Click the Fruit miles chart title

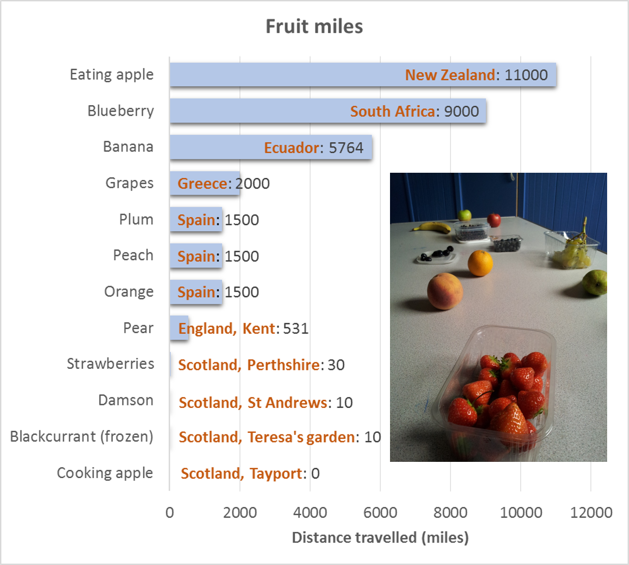pyautogui.click(x=314, y=26)
